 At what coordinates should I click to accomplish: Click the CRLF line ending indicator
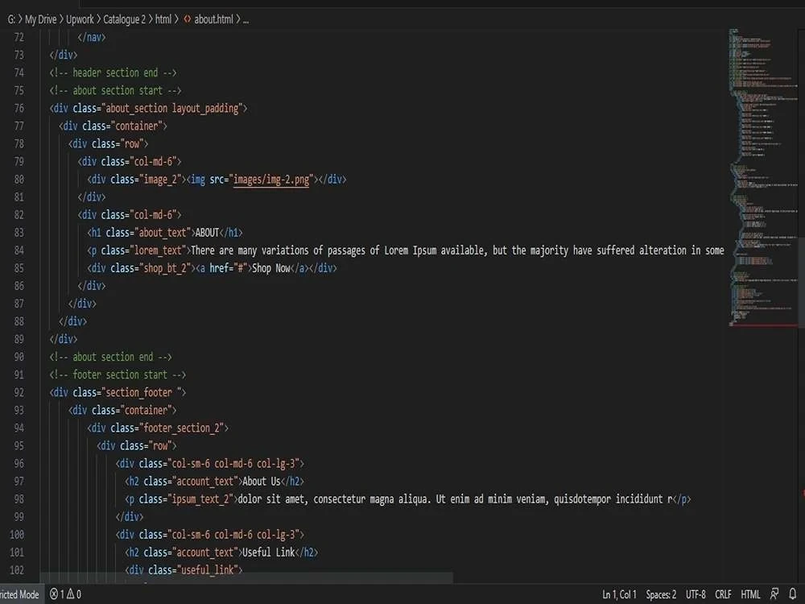pos(722,594)
